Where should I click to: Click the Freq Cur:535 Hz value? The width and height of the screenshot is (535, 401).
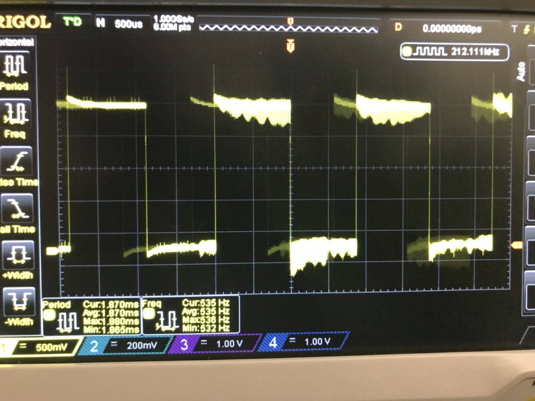(x=206, y=303)
